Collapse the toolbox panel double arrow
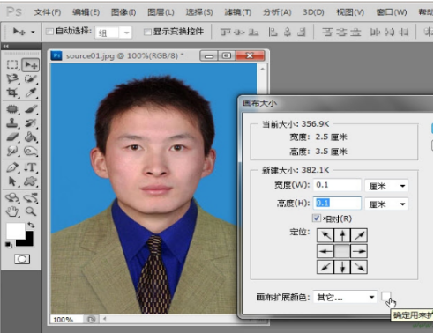 click(x=6, y=46)
